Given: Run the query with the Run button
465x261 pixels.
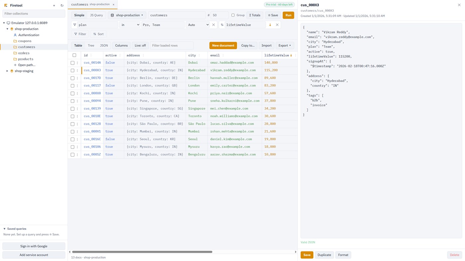Looking at the screenshot, I should point(288,15).
